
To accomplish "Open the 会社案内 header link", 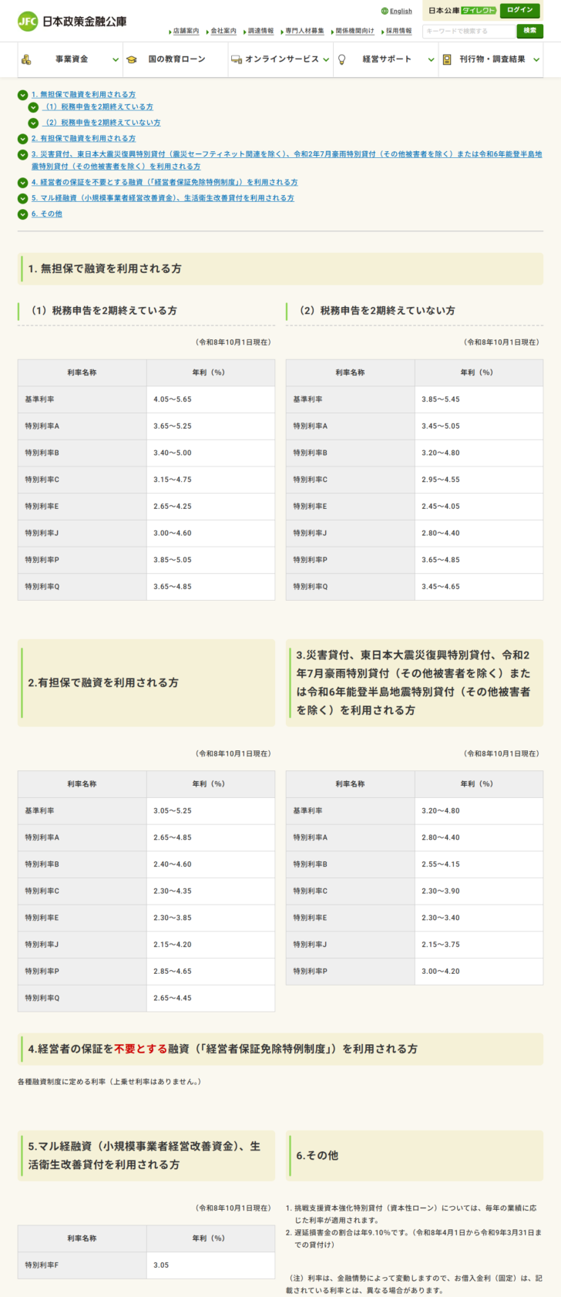I will [223, 31].
